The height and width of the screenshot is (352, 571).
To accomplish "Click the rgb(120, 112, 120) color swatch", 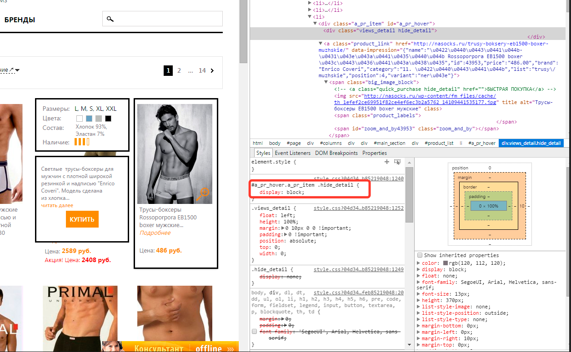I will point(446,263).
